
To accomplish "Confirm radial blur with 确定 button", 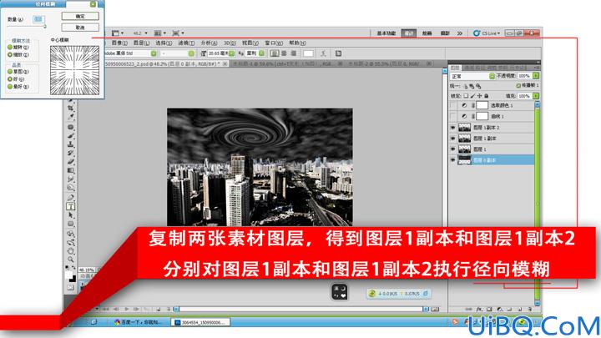I will 80,16.
